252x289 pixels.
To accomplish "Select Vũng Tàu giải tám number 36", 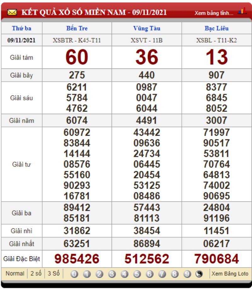I will 146,57.
